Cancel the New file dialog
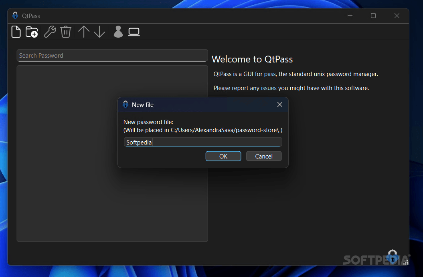Screen dimensions: 423x277 [263, 156]
